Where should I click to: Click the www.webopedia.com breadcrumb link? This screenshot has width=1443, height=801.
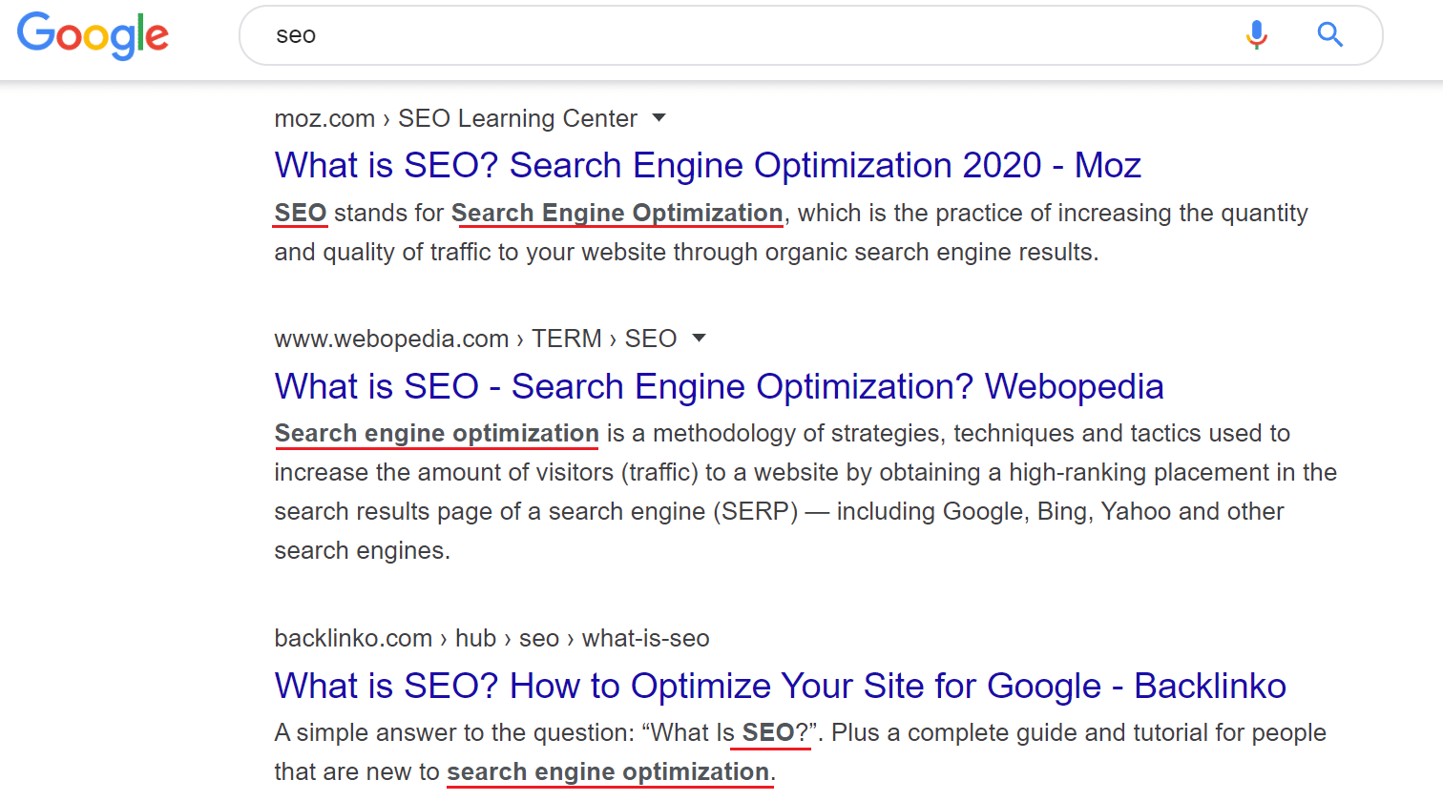pyautogui.click(x=391, y=339)
